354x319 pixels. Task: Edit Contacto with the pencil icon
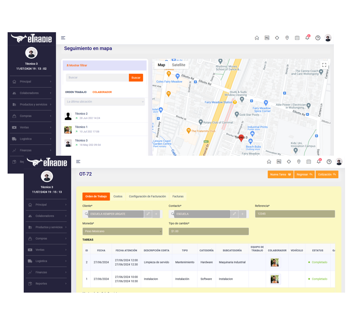[x=235, y=214]
